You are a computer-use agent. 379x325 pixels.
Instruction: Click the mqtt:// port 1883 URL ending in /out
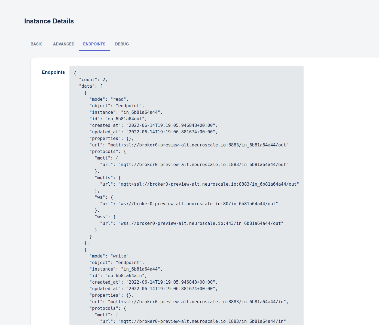[x=194, y=165]
